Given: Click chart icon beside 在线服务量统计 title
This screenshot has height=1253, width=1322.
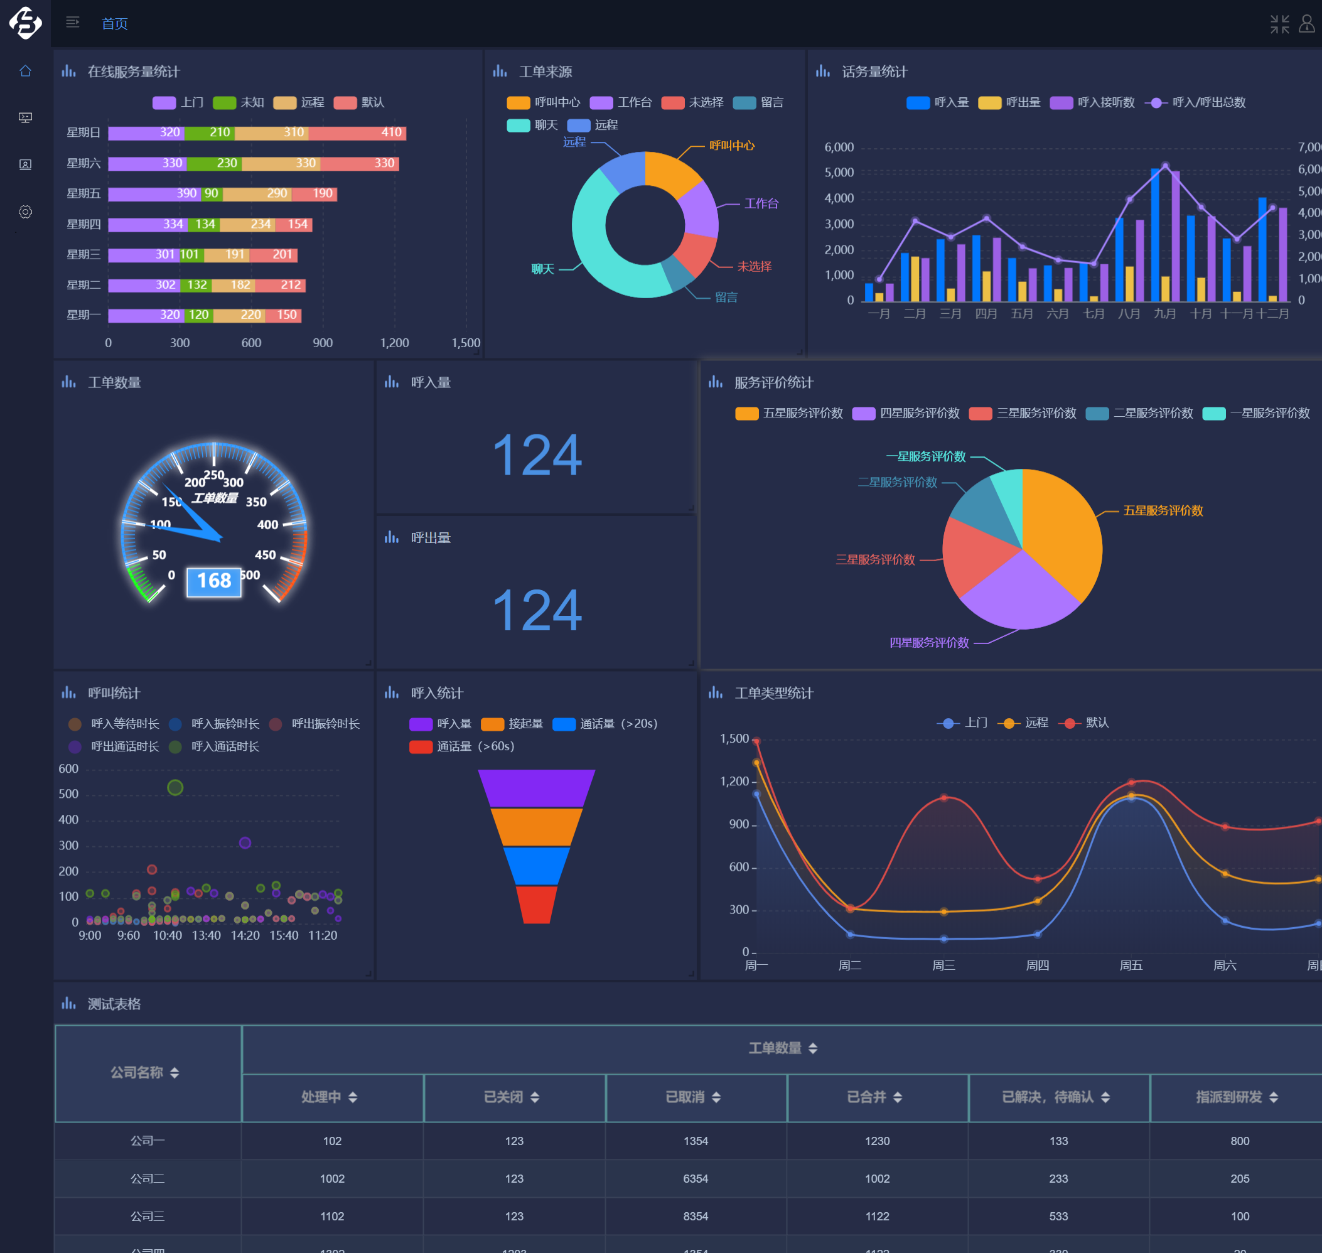Looking at the screenshot, I should 69,71.
